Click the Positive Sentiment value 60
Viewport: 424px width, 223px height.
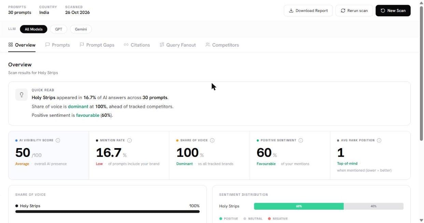[264, 153]
